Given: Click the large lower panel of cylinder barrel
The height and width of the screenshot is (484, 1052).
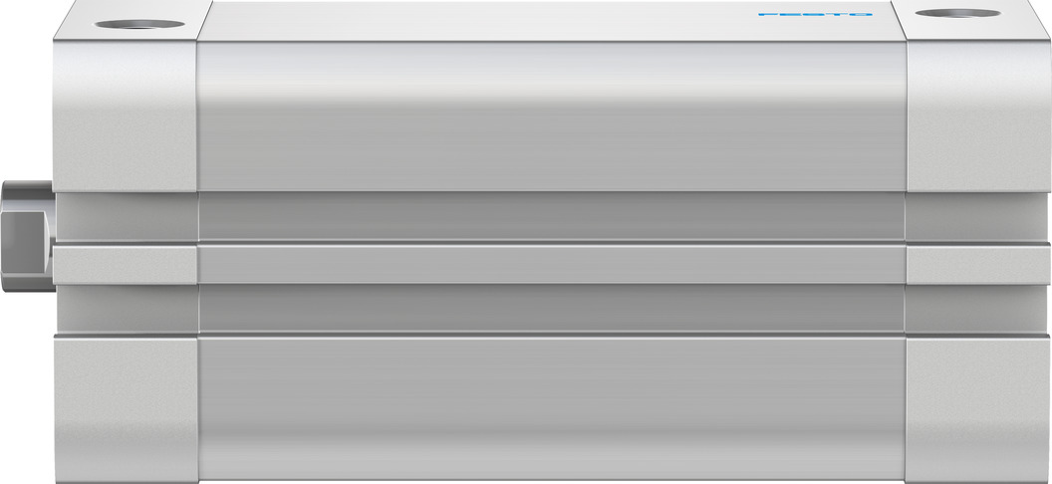Looking at the screenshot, I should (552, 409).
